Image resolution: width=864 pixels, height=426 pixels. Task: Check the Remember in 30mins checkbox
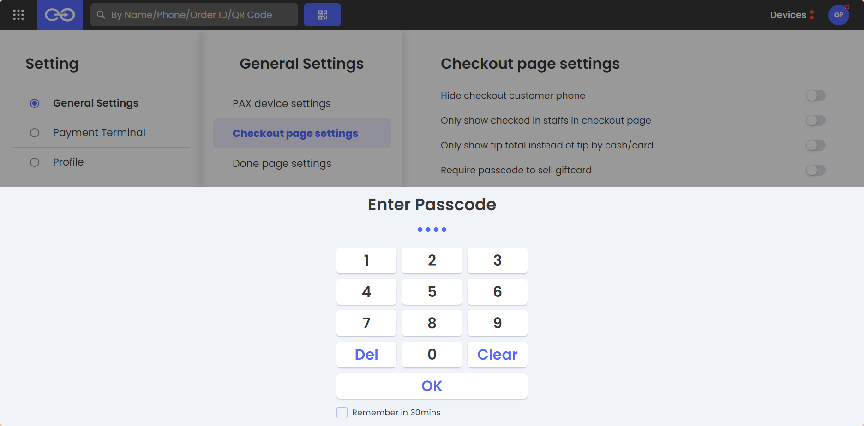[x=342, y=413]
